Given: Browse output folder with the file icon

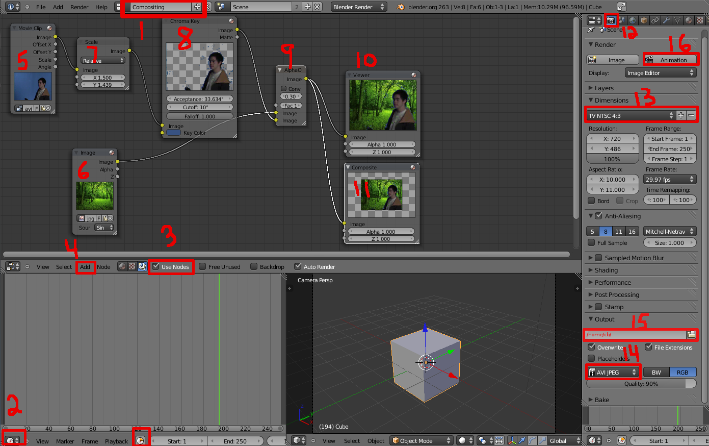Looking at the screenshot, I should (691, 334).
